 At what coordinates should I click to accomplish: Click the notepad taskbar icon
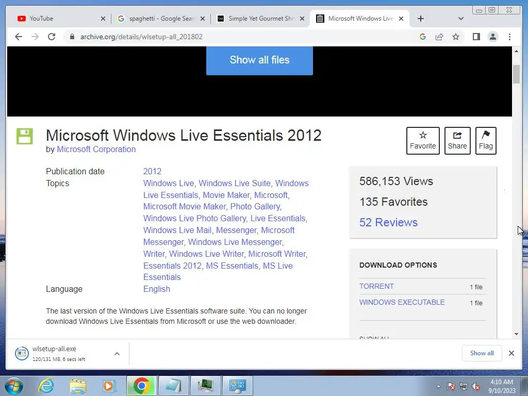tap(173, 386)
